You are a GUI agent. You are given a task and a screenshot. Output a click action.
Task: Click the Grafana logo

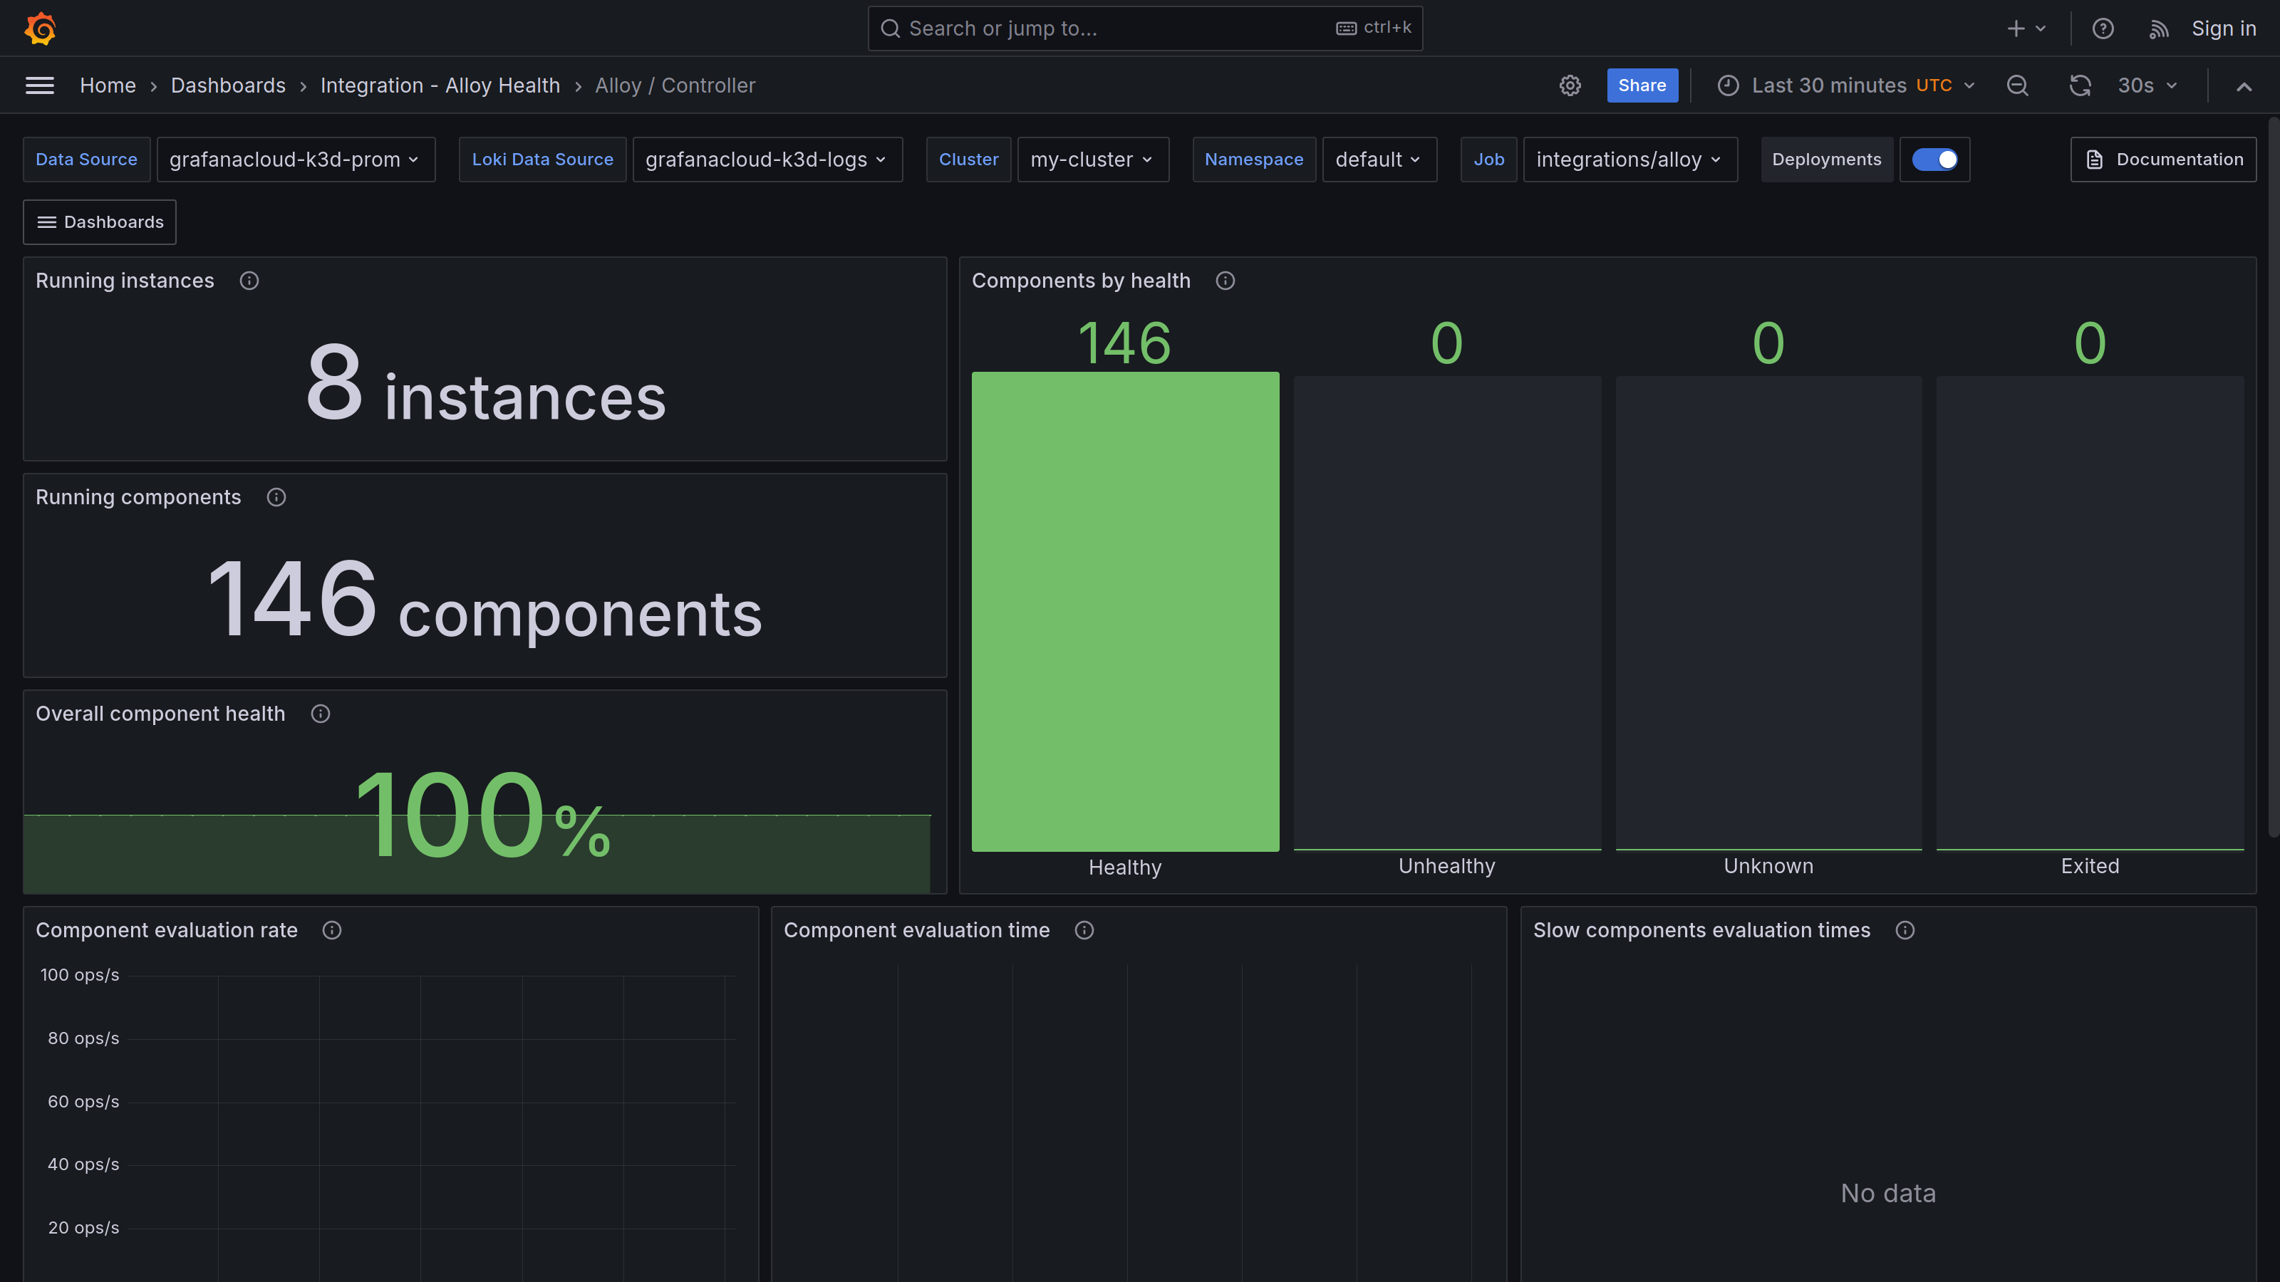[41, 28]
